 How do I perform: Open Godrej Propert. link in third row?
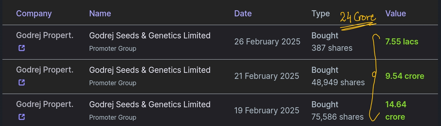45,104
